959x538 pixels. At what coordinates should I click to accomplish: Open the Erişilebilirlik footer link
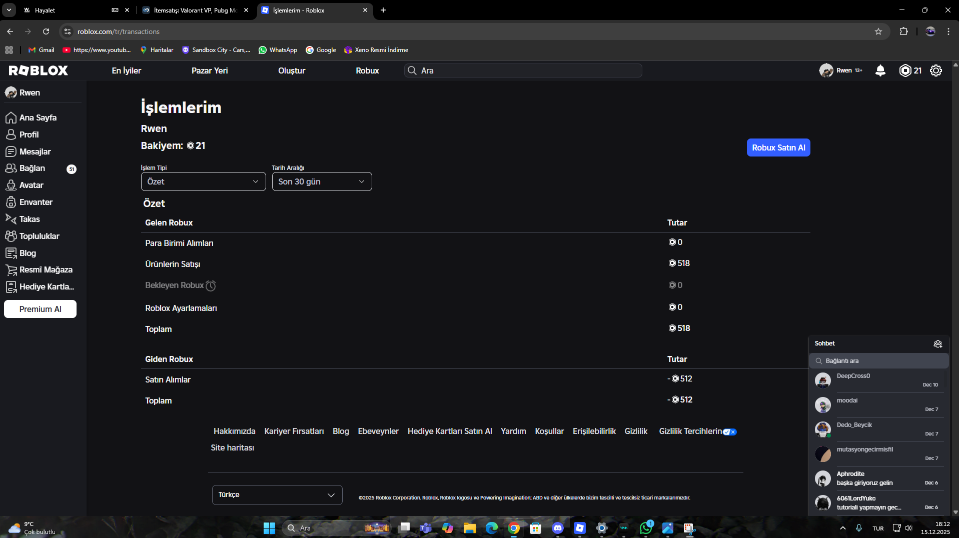click(x=594, y=431)
